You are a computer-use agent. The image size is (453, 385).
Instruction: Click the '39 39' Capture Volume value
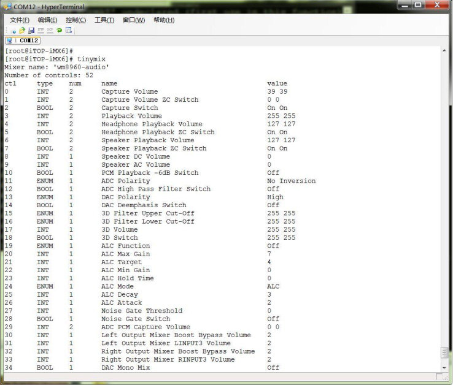[x=277, y=91]
